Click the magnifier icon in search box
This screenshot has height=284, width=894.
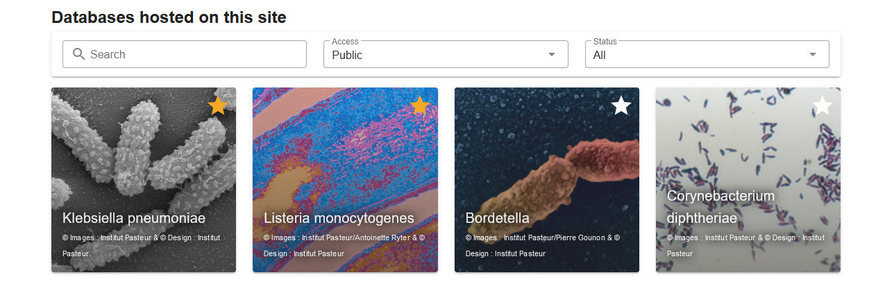[x=78, y=54]
